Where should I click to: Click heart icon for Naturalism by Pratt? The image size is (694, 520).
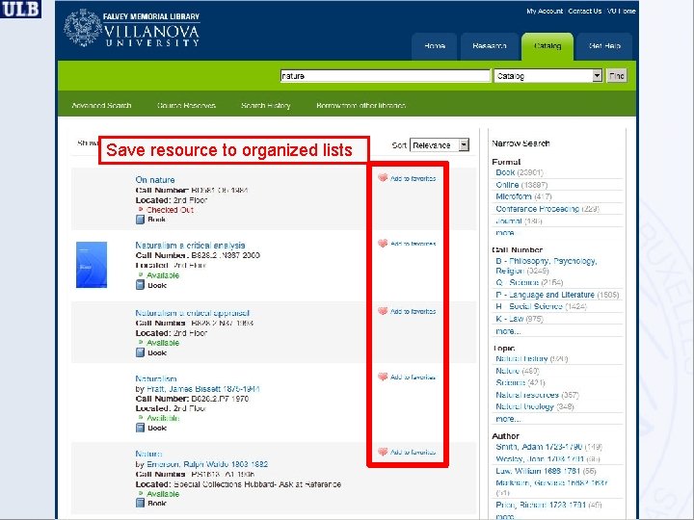pyautogui.click(x=383, y=377)
